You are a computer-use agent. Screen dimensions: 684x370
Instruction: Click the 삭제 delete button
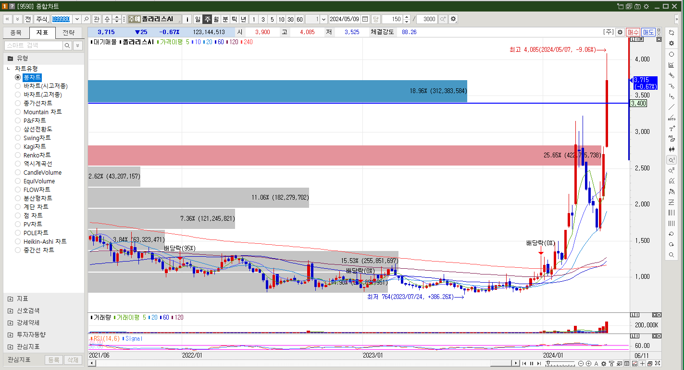(73, 360)
